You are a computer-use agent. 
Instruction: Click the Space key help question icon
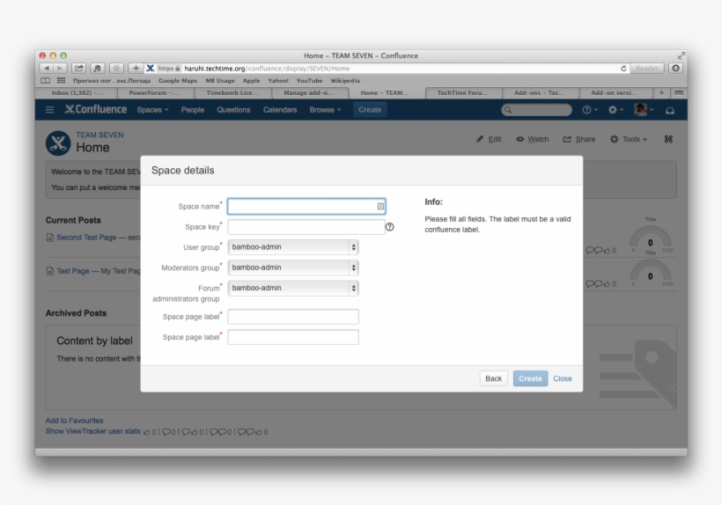point(389,227)
